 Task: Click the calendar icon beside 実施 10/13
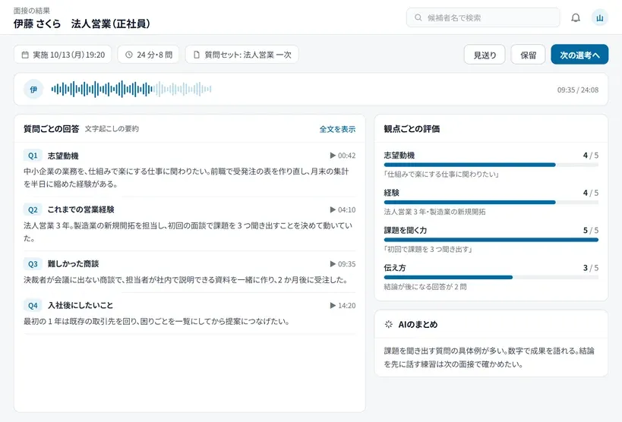pyautogui.click(x=25, y=55)
